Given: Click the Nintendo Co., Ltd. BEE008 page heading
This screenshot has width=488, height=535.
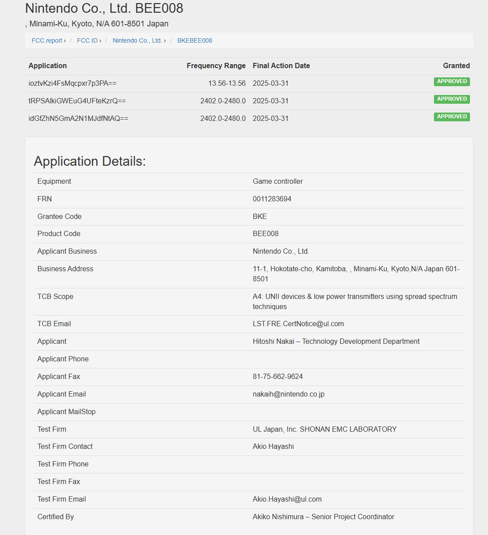Looking at the screenshot, I should point(104,8).
